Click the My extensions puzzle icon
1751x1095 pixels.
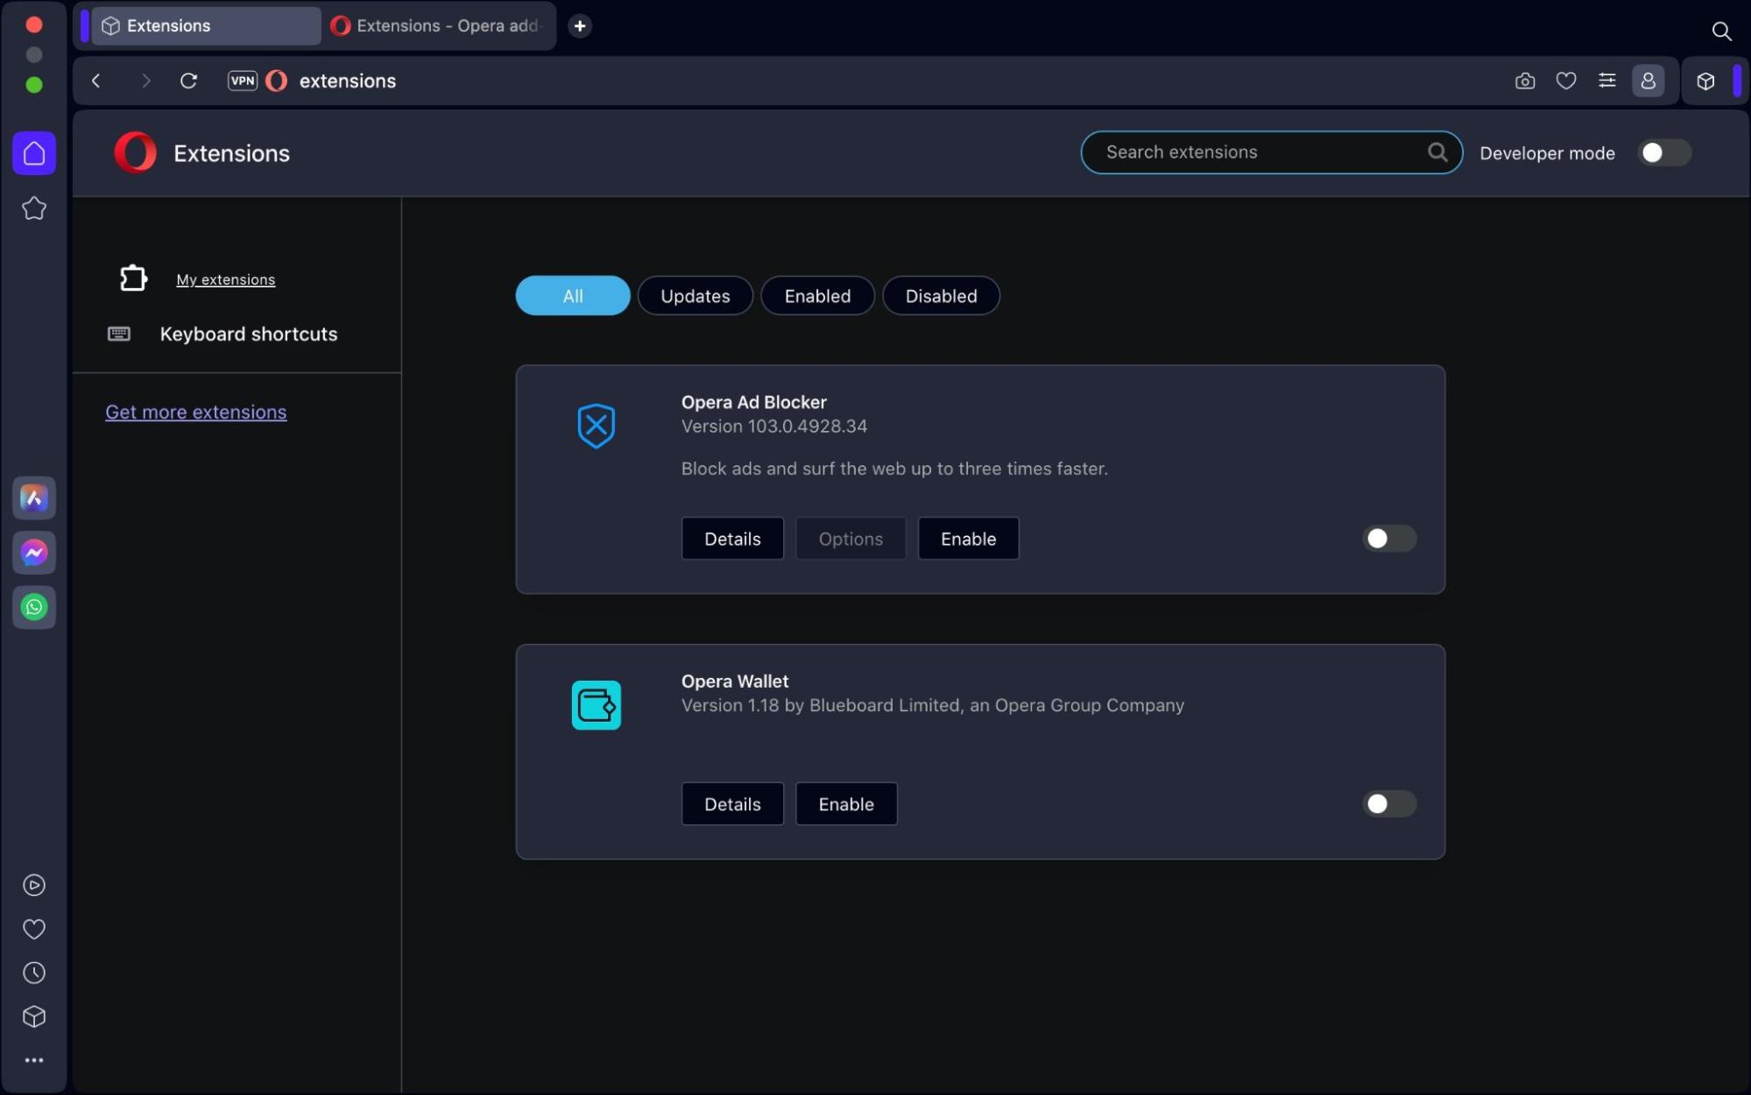tap(133, 279)
